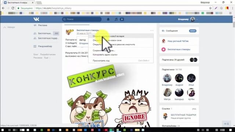Open subscriber Владимир avatar
The image size is (235, 132).
pyautogui.click(x=167, y=78)
